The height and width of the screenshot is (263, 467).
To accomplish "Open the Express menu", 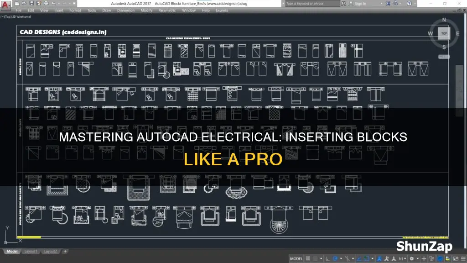I will pyautogui.click(x=222, y=11).
